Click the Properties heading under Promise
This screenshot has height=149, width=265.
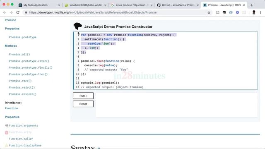pos(12,29)
